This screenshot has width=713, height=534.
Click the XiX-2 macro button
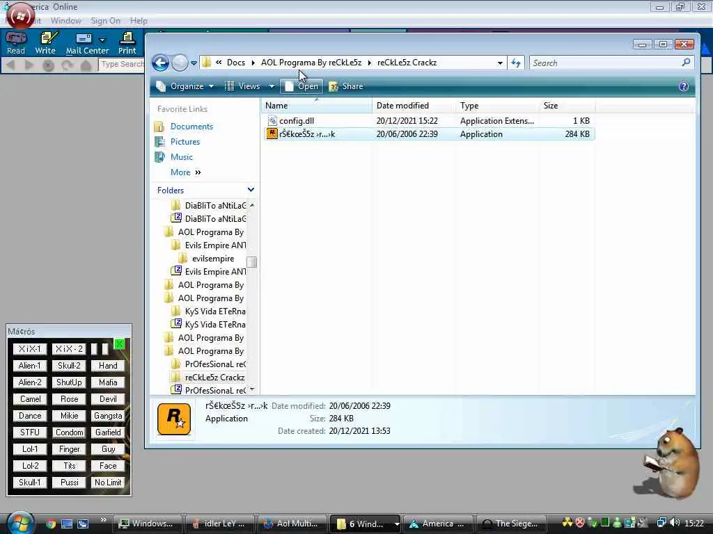tap(69, 349)
